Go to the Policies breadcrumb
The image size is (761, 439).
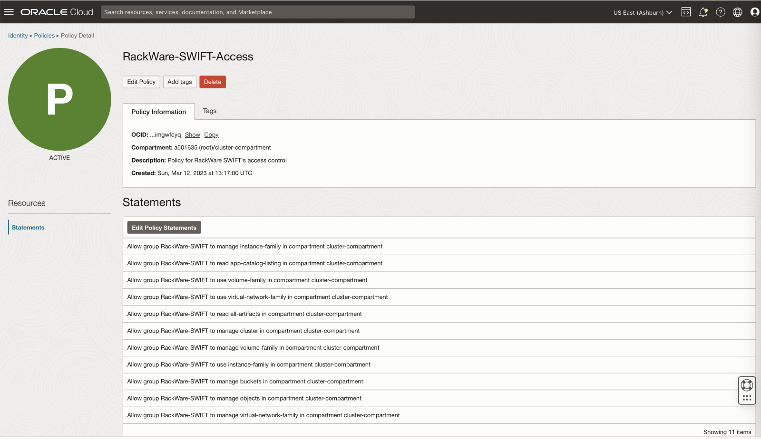44,36
